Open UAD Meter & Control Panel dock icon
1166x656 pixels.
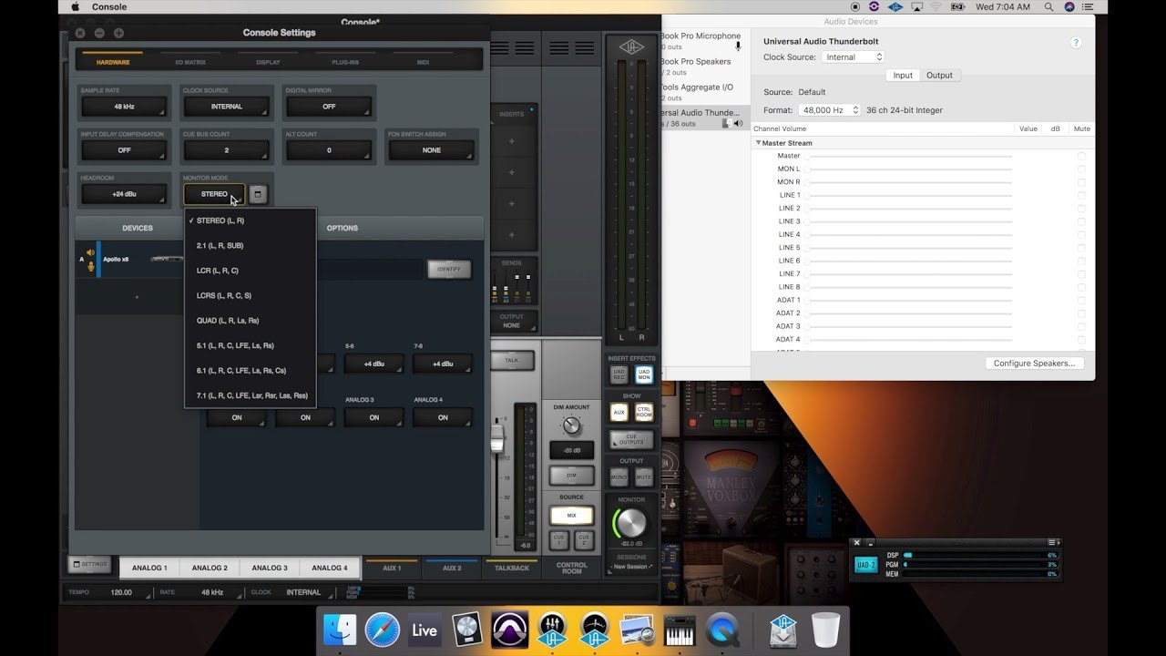tap(594, 630)
